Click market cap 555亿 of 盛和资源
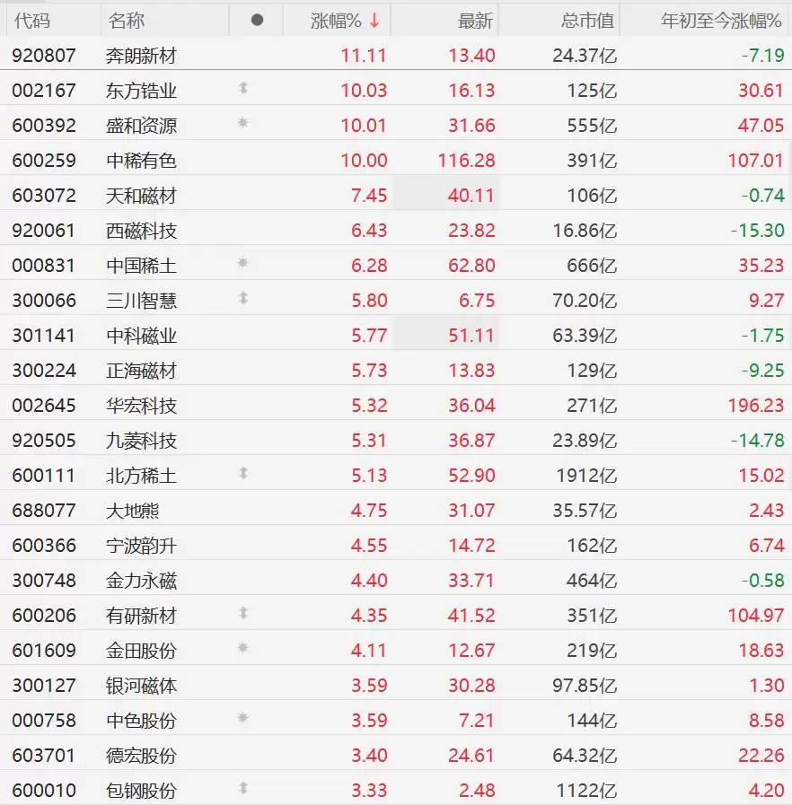The width and height of the screenshot is (792, 805). click(x=592, y=126)
